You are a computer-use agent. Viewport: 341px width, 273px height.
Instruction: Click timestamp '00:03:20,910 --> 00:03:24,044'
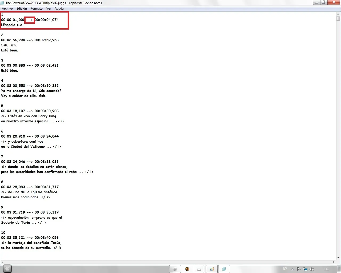point(30,136)
